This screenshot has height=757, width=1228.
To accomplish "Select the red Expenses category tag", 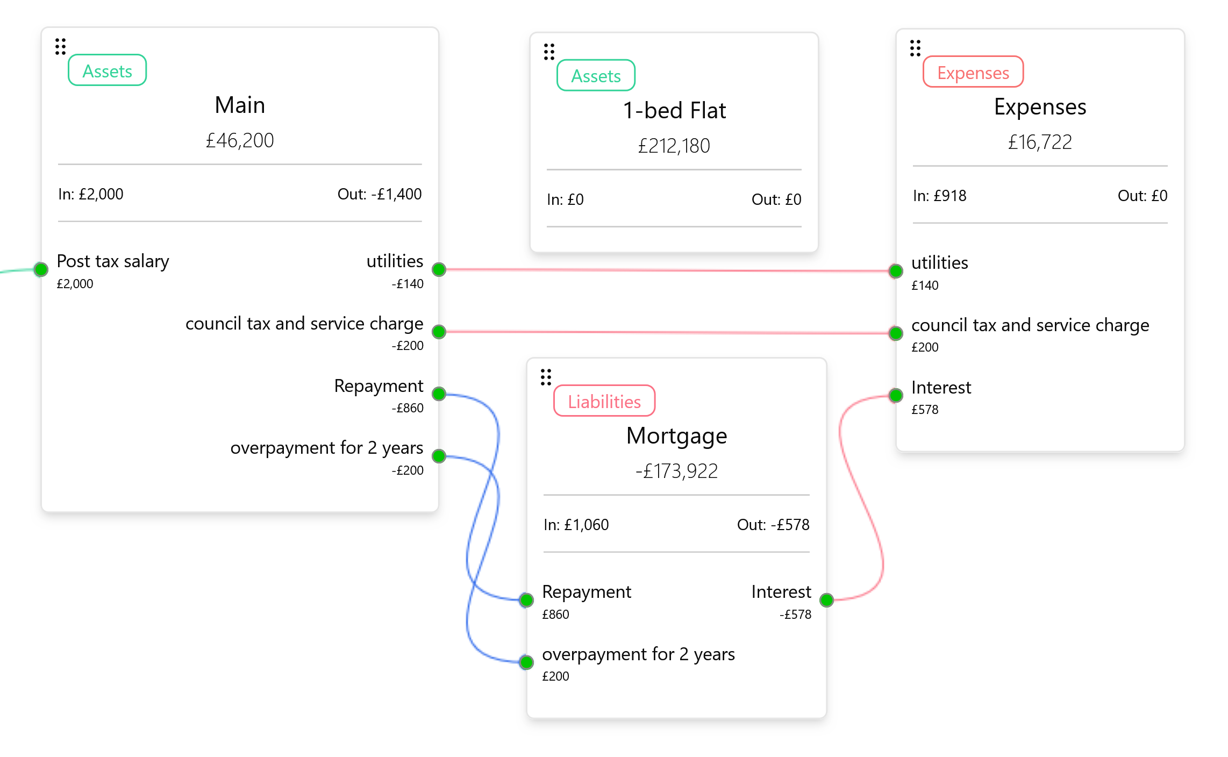I will [x=973, y=72].
